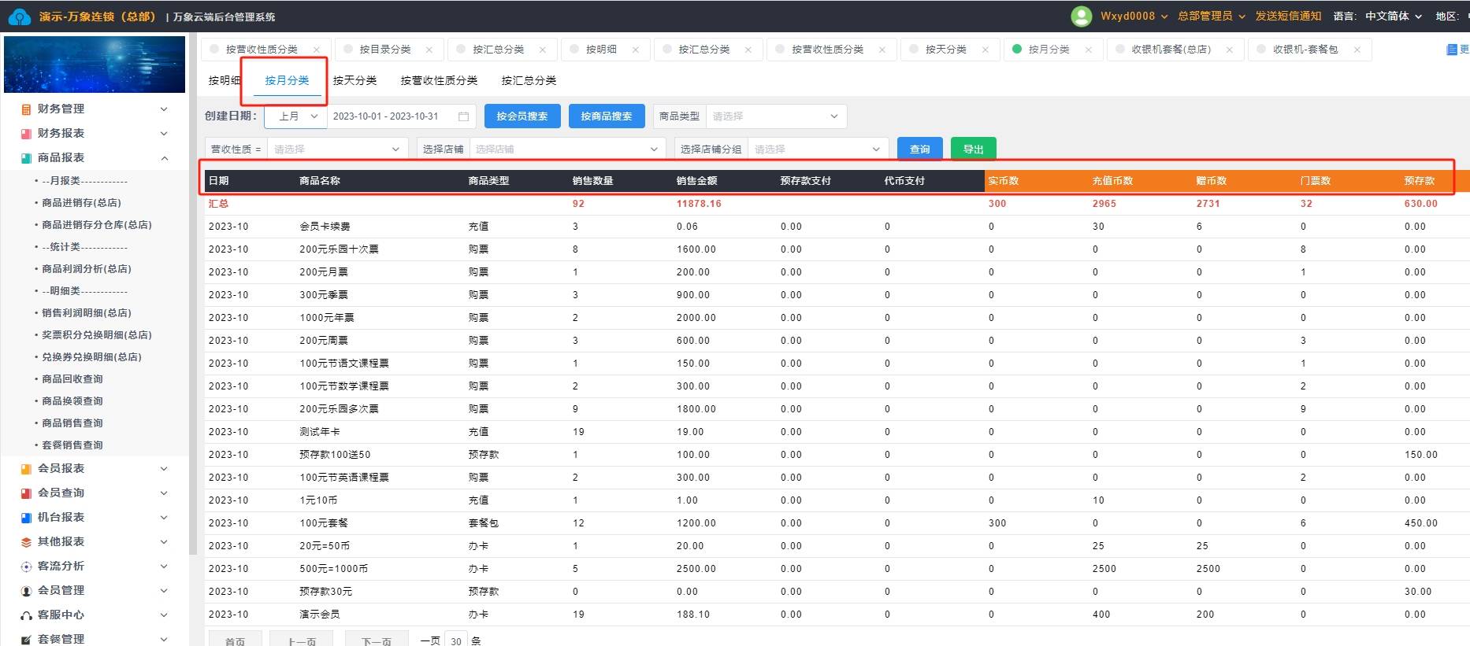Click the 机台报表 sidebar icon
The image size is (1470, 646).
[26, 518]
